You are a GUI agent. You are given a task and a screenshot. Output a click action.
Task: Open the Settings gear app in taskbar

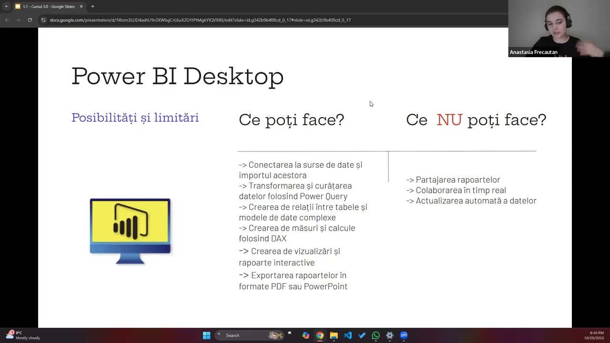390,335
